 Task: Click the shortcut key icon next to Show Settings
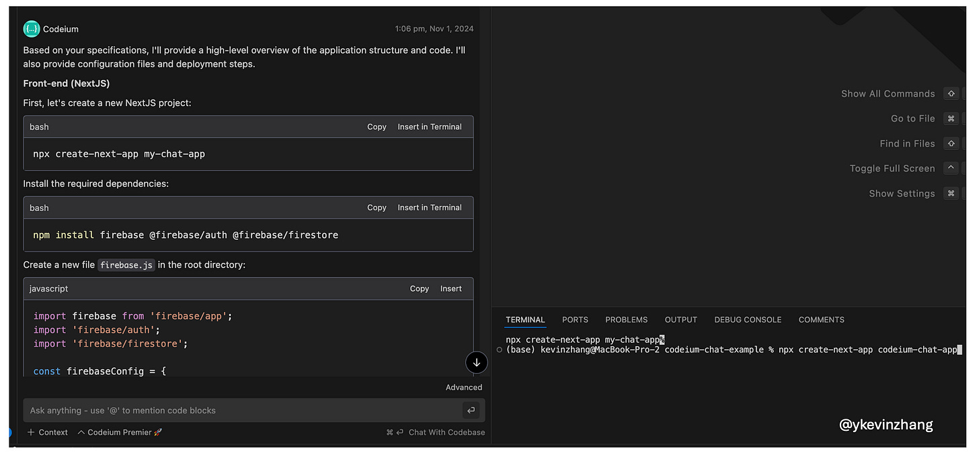pyautogui.click(x=951, y=193)
